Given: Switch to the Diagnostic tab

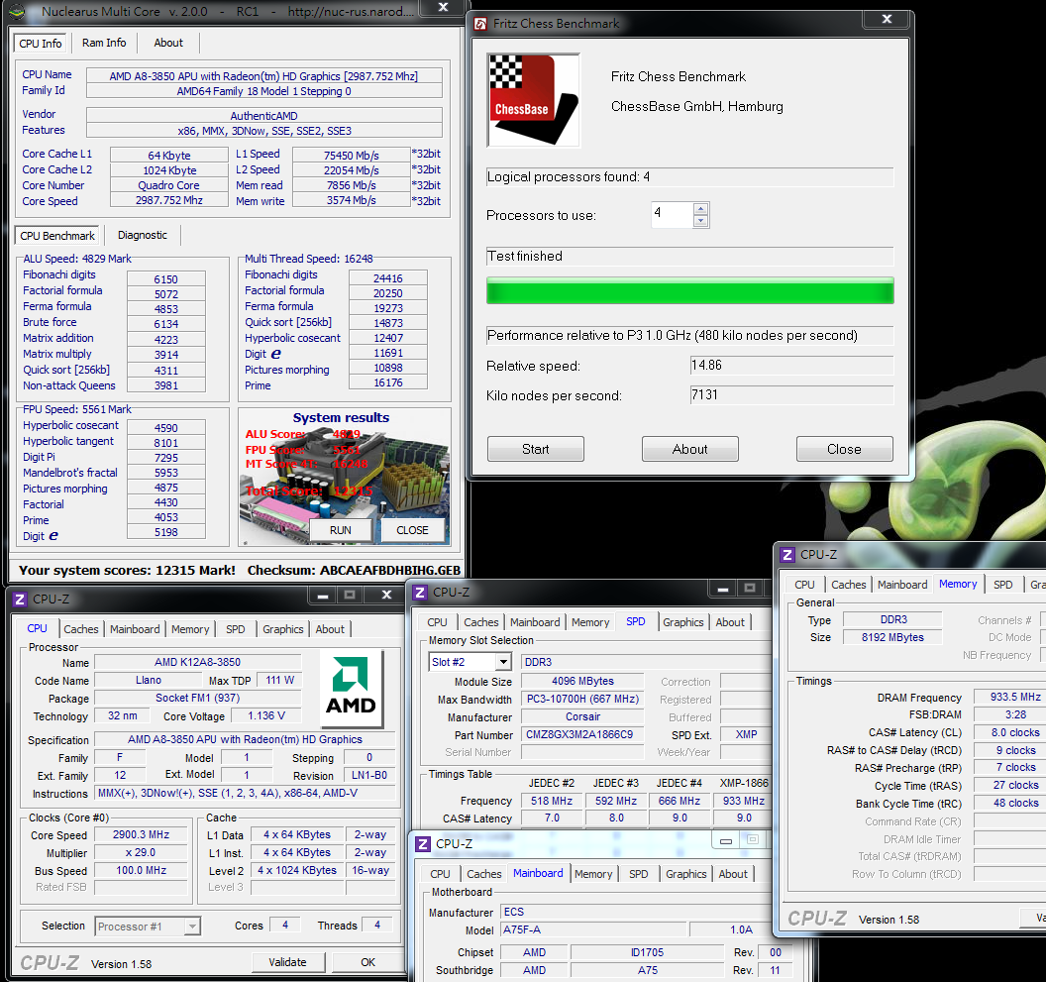Looking at the screenshot, I should tap(142, 235).
